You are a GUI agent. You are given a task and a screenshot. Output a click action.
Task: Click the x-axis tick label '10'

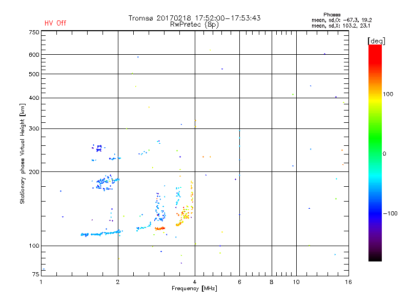(x=296, y=282)
